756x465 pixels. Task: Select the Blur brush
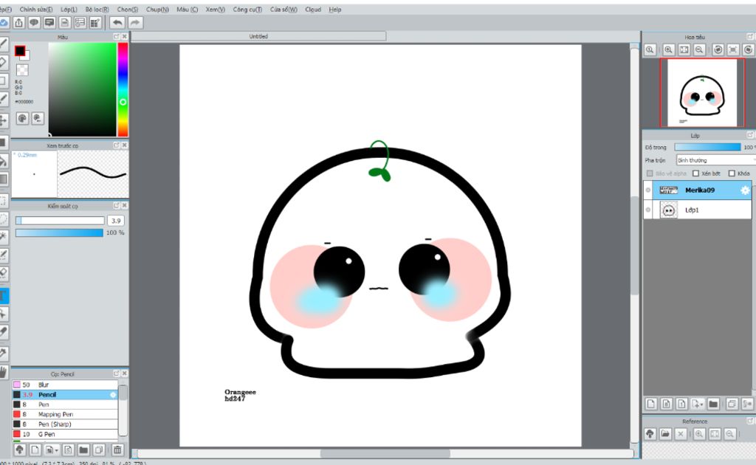pos(65,385)
